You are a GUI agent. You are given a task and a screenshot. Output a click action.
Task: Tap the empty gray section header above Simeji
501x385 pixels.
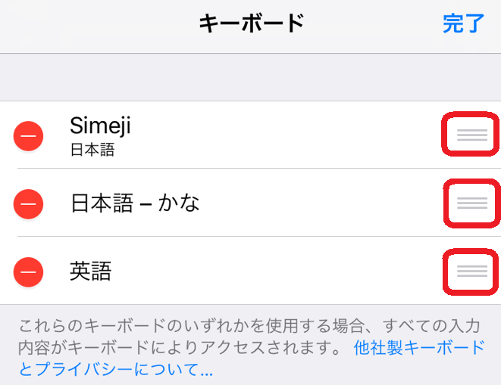(250, 77)
